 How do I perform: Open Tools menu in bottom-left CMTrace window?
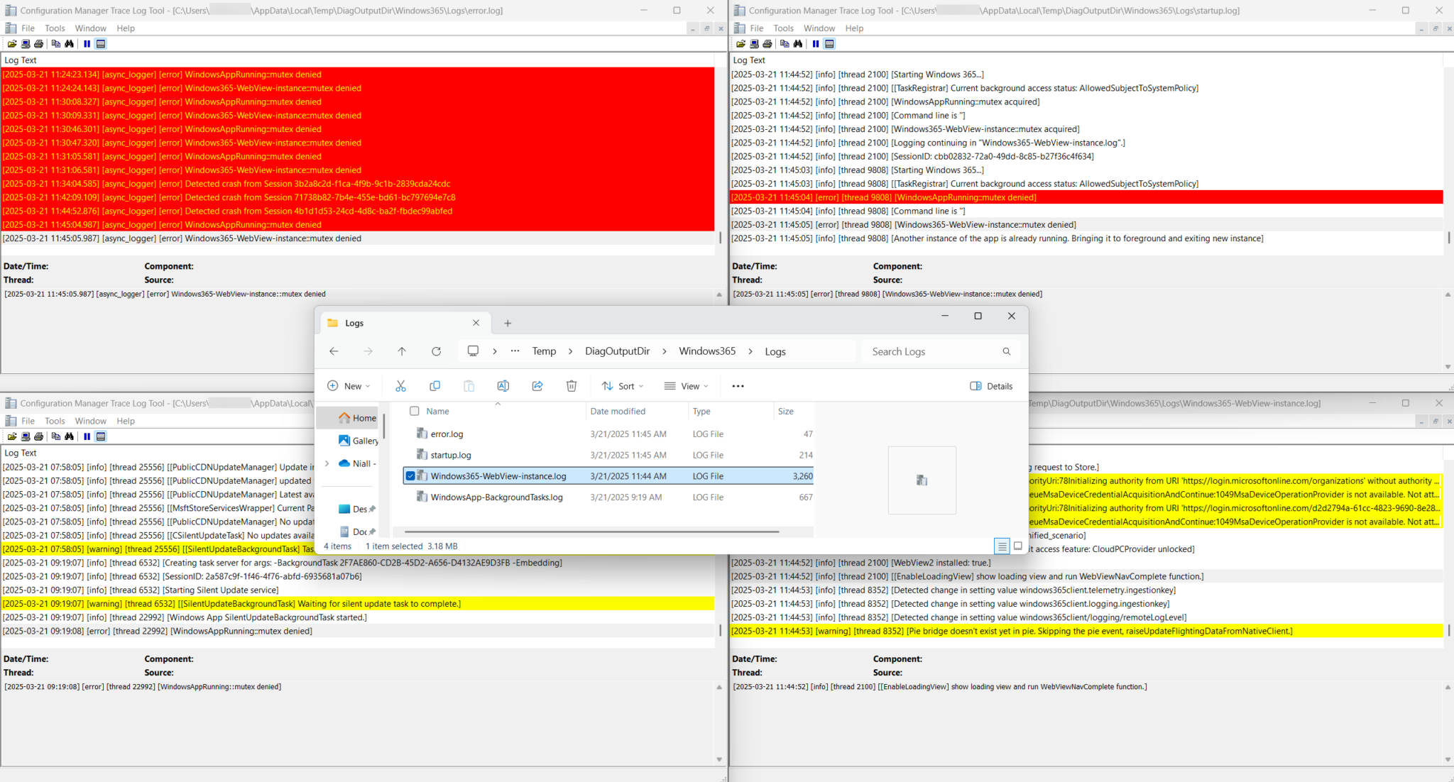[55, 421]
